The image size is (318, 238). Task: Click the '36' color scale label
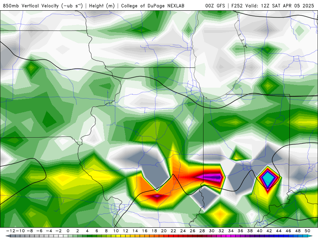coord(240,231)
